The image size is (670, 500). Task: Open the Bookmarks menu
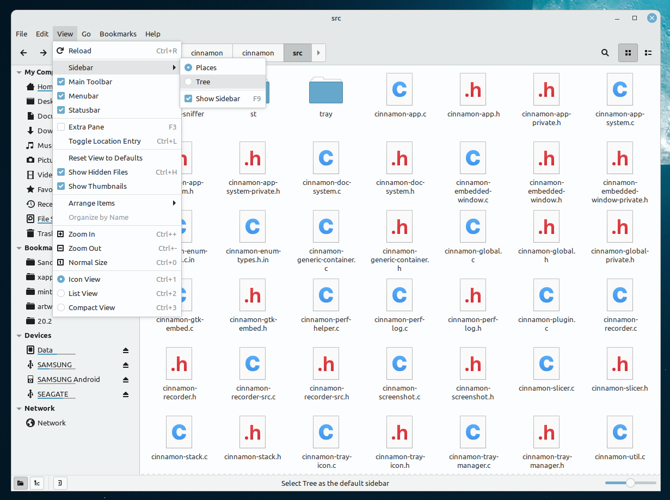118,34
